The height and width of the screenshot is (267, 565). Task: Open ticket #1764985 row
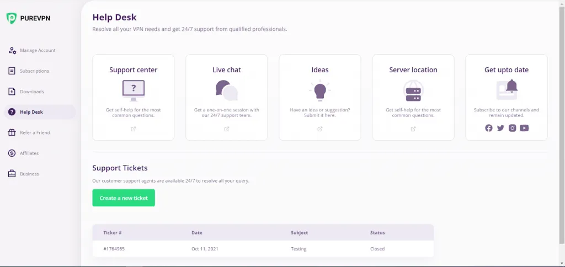[263, 249]
